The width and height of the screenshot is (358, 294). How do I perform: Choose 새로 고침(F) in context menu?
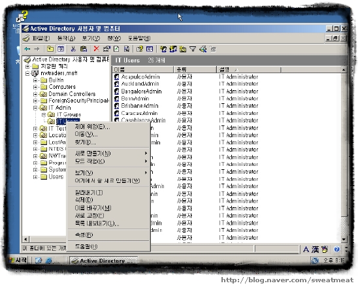108,216
